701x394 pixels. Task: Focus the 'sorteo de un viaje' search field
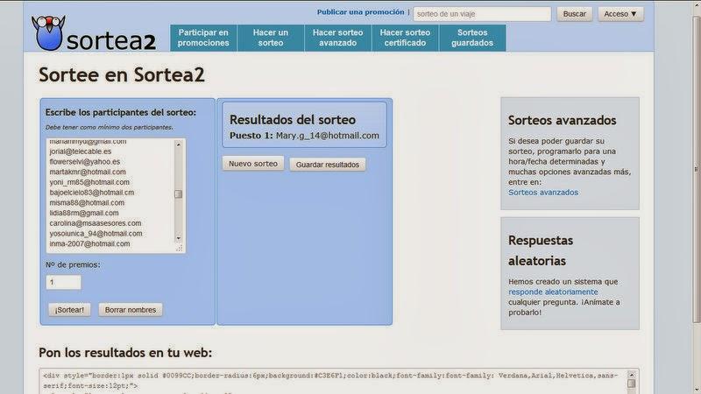pyautogui.click(x=481, y=14)
